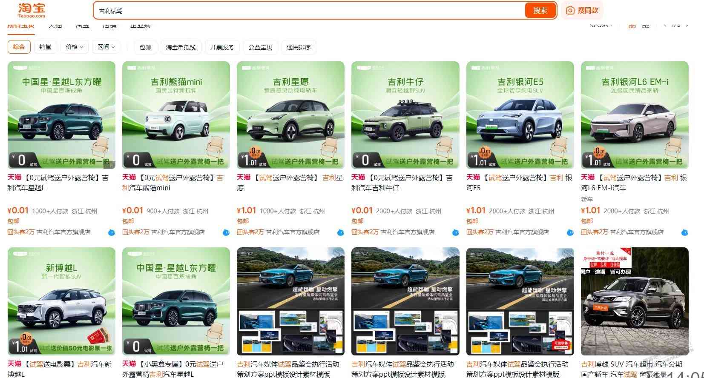Click 天猫 badge on 新博越L title
704x378 pixels.
point(14,364)
